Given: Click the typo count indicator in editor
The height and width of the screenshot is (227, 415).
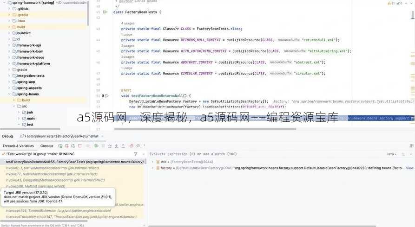Looking at the screenshot, I should click(399, 3).
